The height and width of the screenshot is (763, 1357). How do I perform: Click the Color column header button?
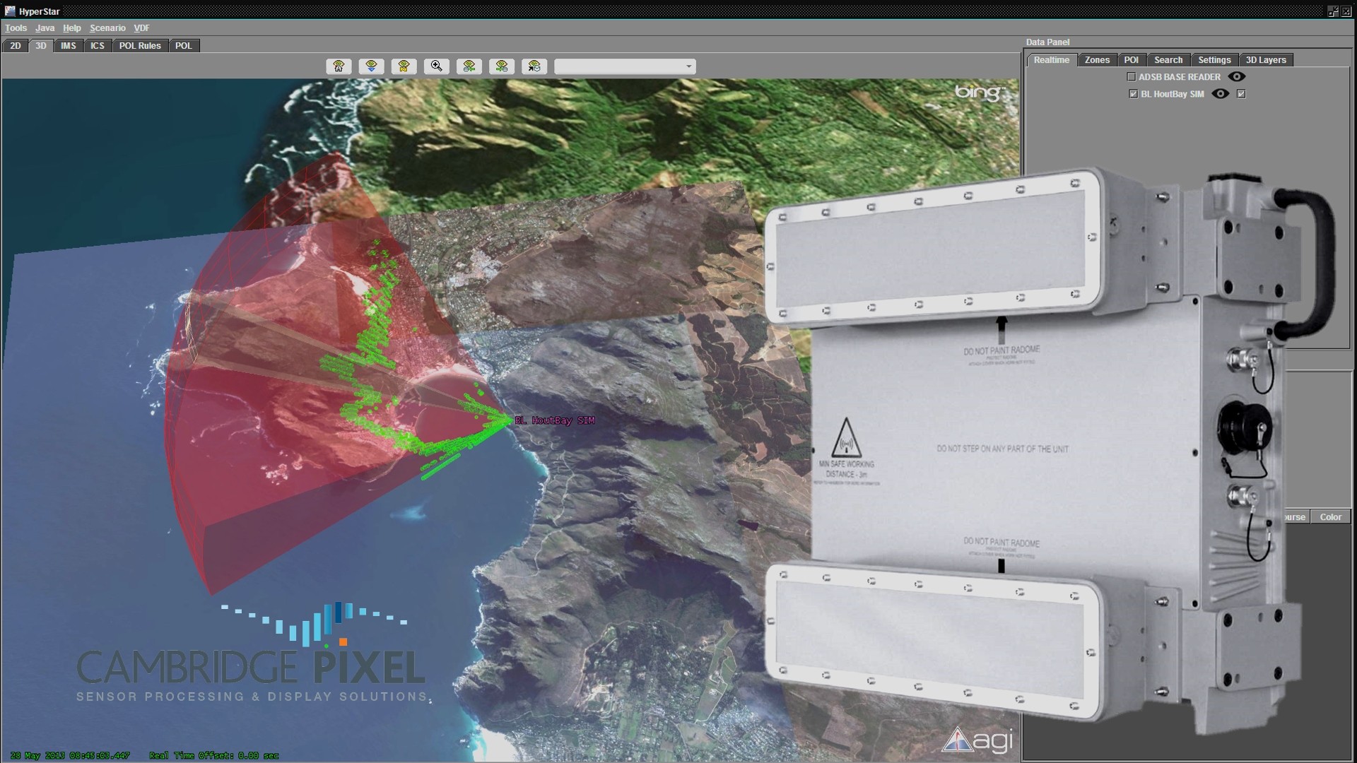(1330, 517)
